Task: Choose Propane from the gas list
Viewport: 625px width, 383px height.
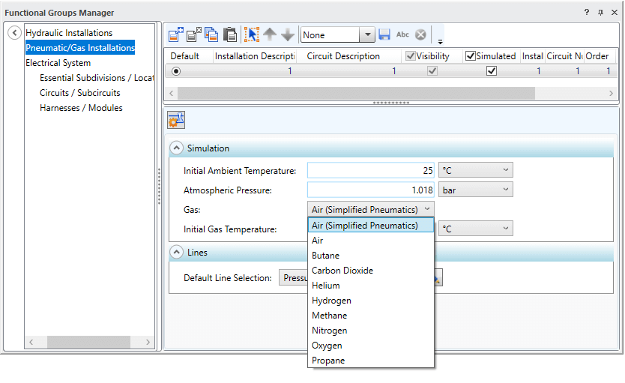Action: click(371, 361)
